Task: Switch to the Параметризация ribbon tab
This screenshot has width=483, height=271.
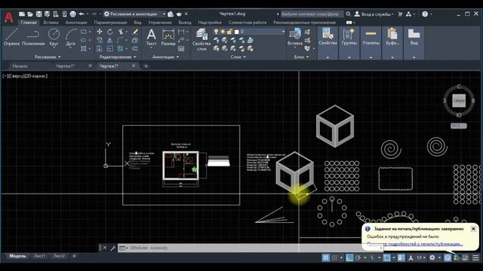Action: point(110,23)
